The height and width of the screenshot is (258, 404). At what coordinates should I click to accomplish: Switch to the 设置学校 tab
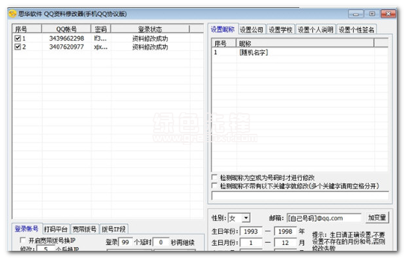coord(281,30)
